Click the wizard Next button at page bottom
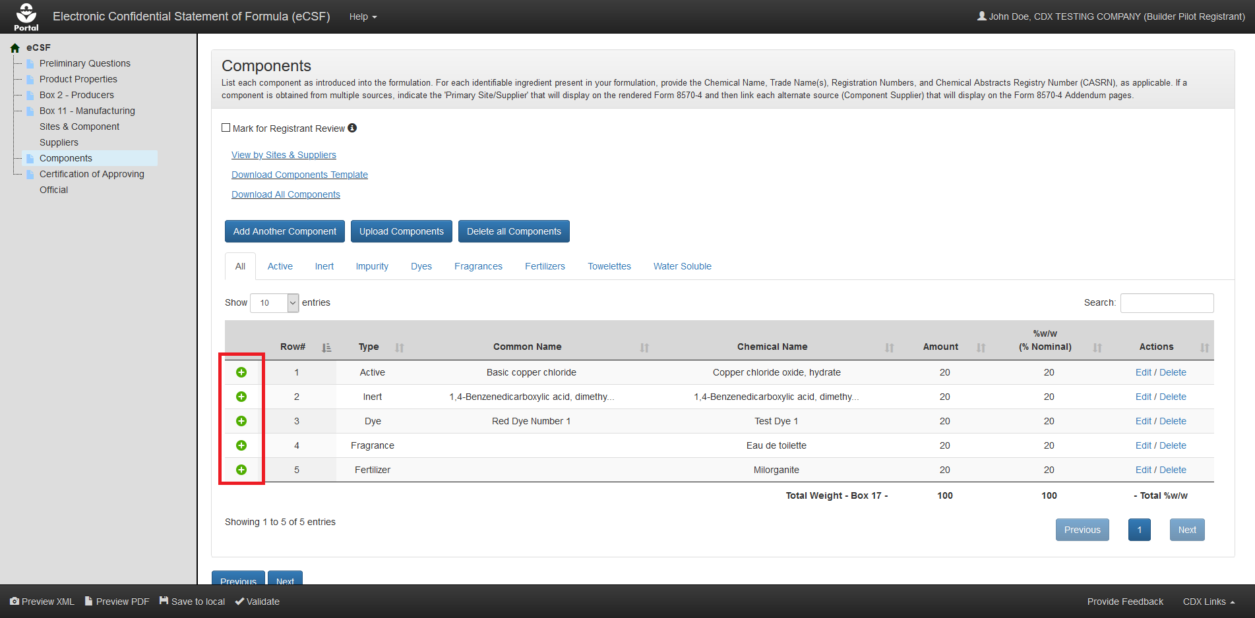 click(285, 578)
